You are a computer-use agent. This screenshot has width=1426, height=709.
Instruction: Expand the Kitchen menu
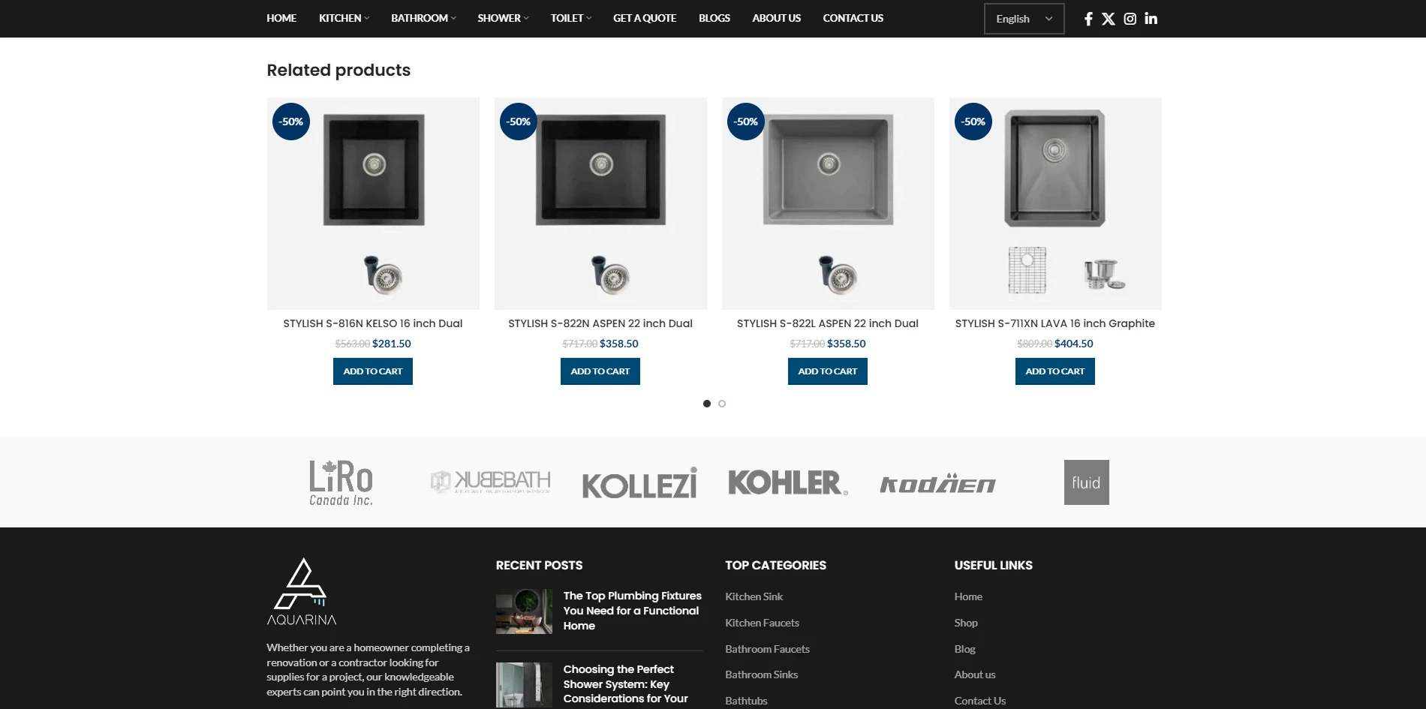pos(344,18)
